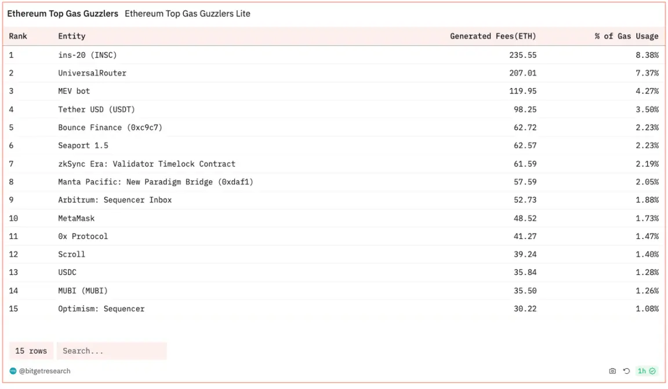Select the MEV bot entity cell
Screen dimensions: 668x389
pyautogui.click(x=74, y=91)
